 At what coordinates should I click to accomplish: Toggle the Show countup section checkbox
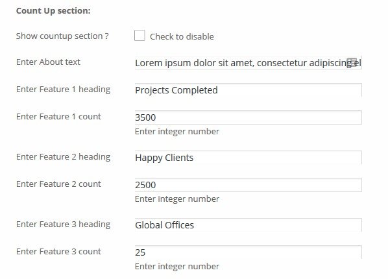(x=139, y=36)
